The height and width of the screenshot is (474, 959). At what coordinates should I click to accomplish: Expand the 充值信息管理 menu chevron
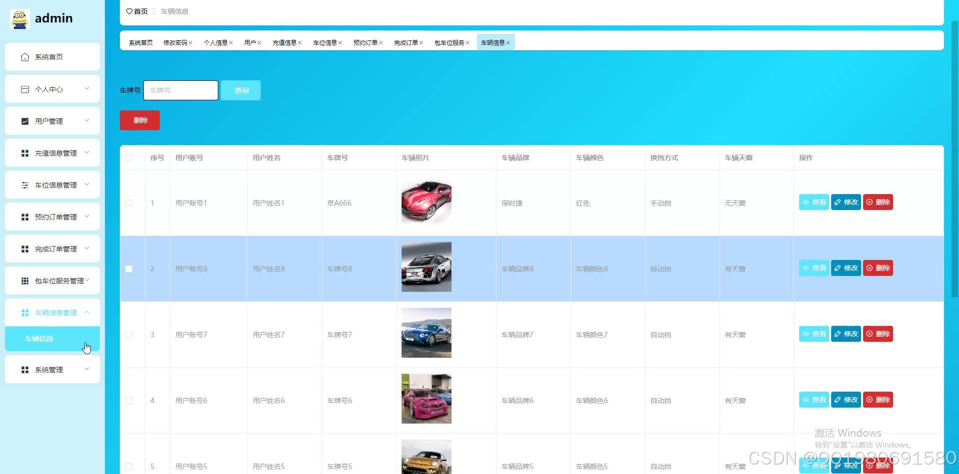coord(87,153)
